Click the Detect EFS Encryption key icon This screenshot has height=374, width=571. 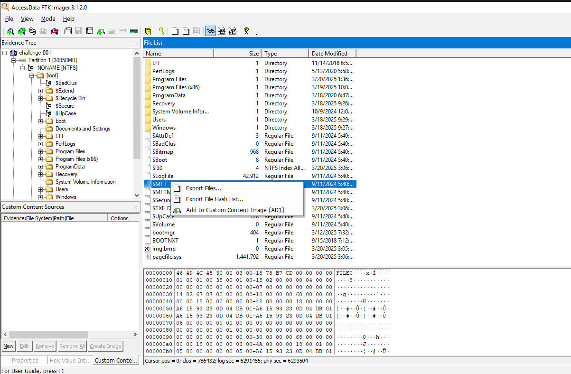[x=161, y=31]
